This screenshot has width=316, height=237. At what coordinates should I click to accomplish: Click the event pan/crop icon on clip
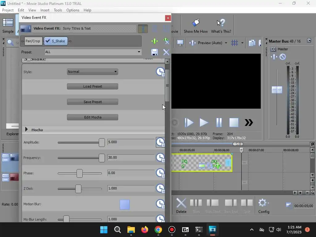click(210, 166)
